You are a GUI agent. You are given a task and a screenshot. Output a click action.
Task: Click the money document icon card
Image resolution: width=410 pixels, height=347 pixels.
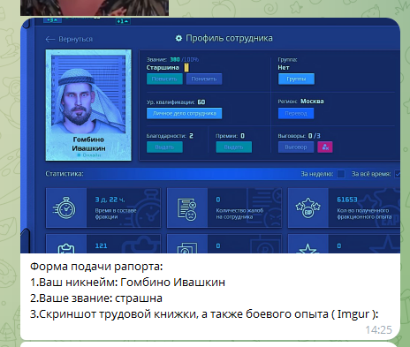tap(187, 248)
